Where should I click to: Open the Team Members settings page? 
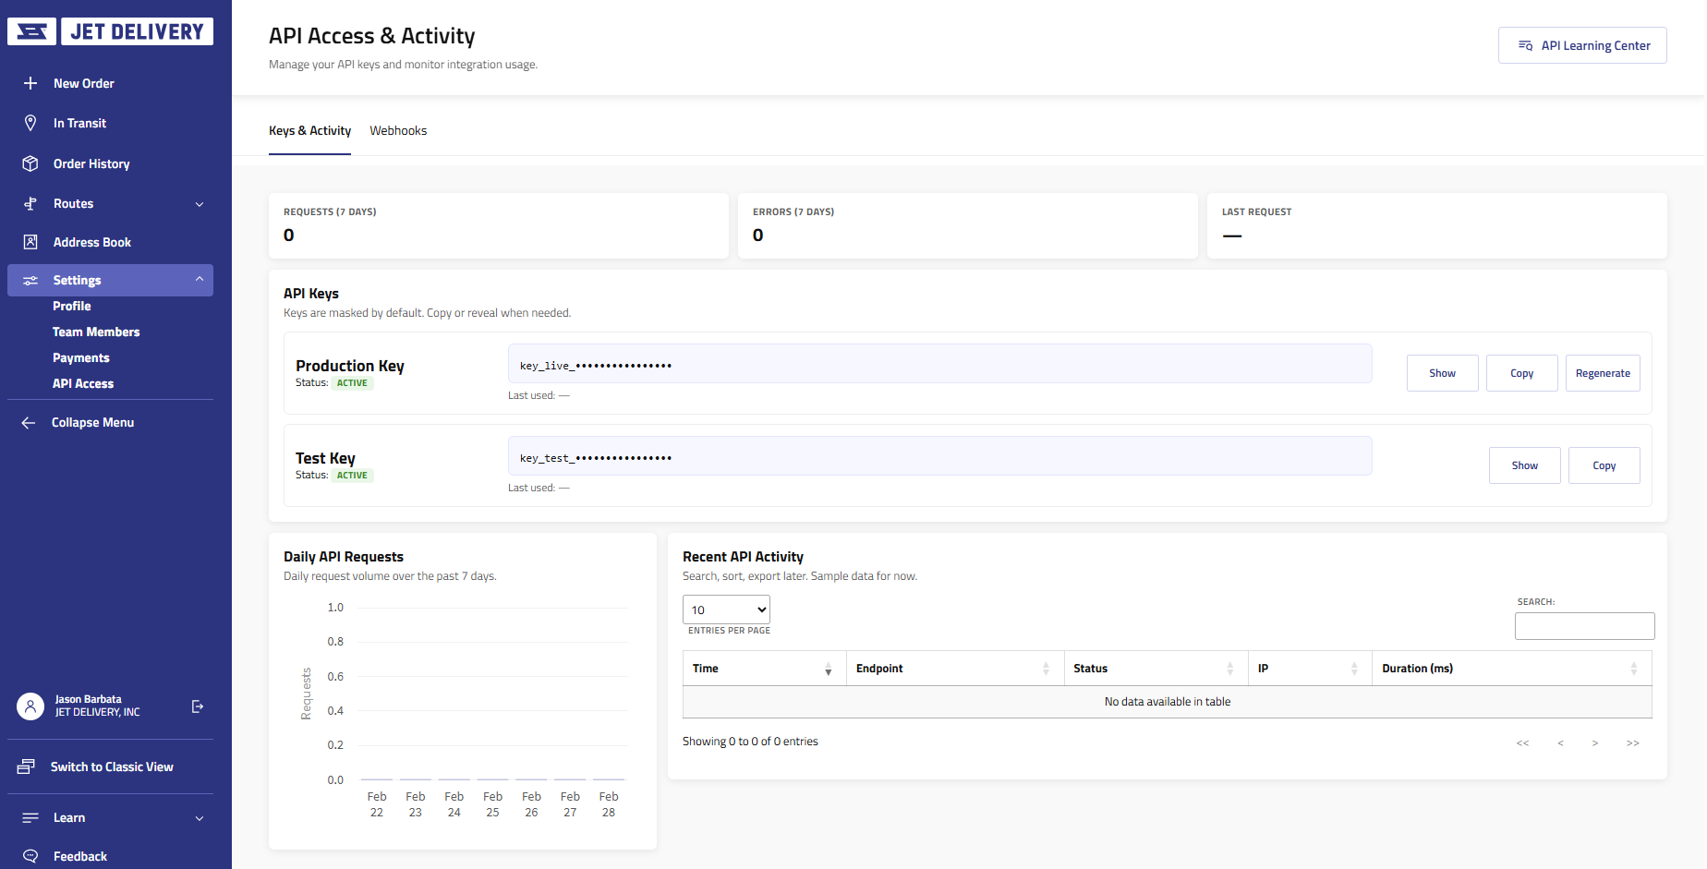point(96,332)
